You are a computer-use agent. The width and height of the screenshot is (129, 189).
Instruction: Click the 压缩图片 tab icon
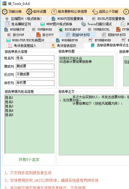pos(7,19)
